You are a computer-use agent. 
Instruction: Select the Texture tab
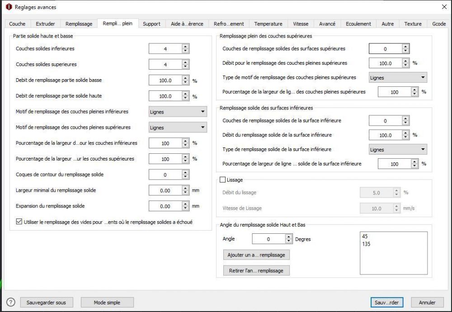[413, 24]
